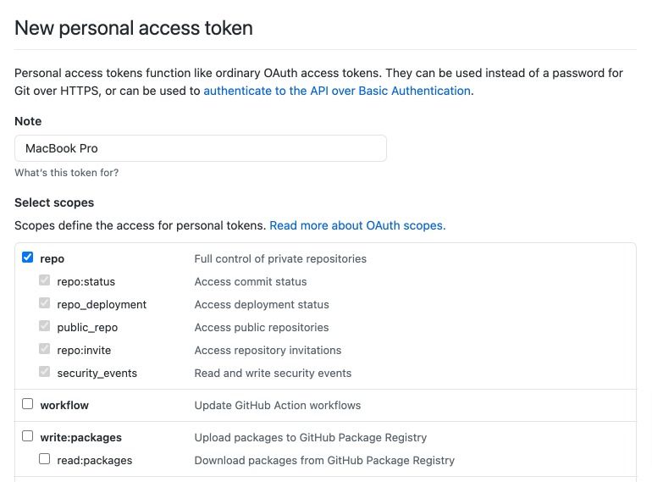Click the write:packages label text

[81, 438]
